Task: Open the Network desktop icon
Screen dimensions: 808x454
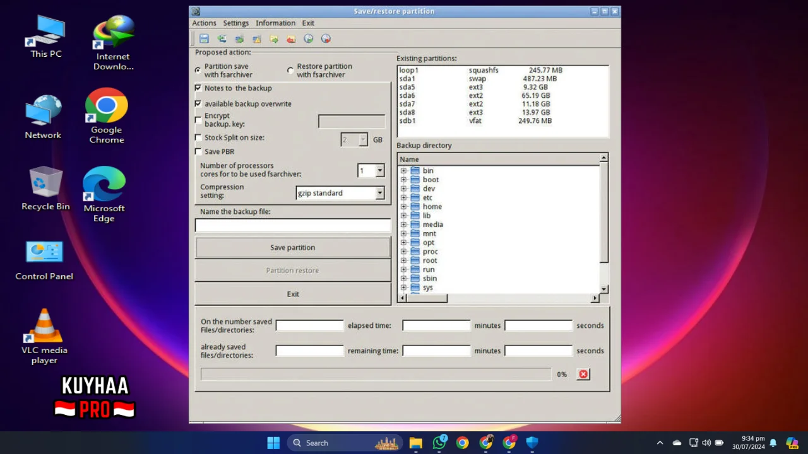Action: (43, 117)
